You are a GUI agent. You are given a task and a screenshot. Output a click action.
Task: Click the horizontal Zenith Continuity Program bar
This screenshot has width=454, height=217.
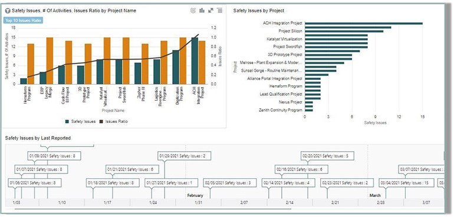(x=308, y=111)
